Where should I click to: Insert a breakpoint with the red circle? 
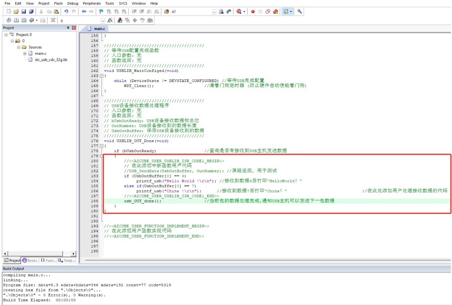click(253, 12)
